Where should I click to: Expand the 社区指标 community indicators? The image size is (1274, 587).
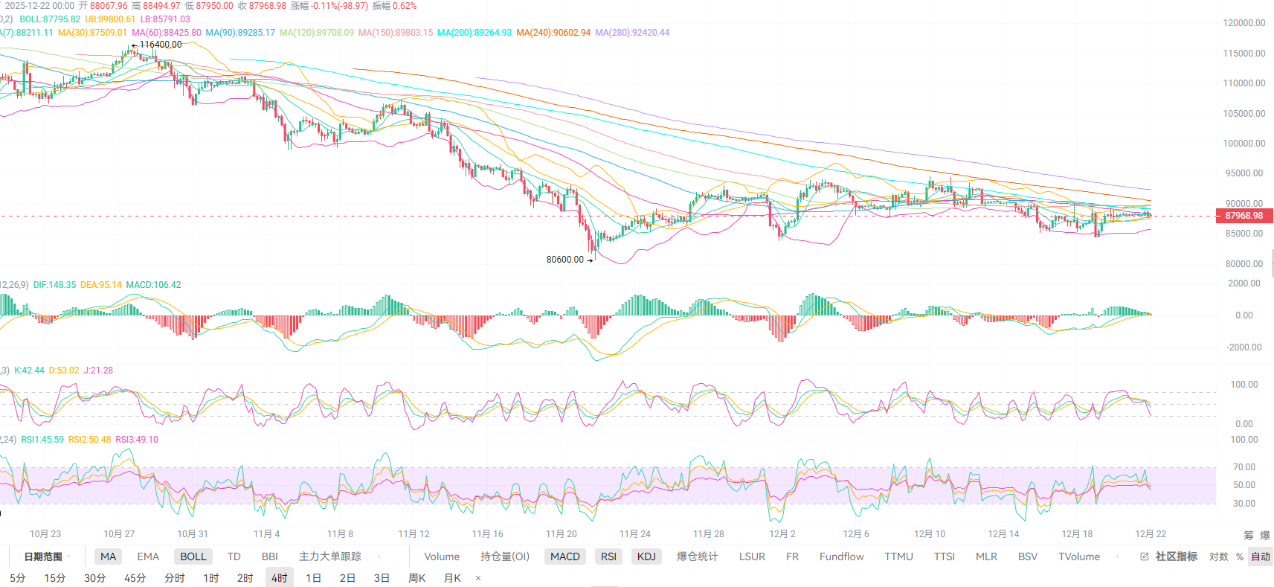coord(1176,556)
